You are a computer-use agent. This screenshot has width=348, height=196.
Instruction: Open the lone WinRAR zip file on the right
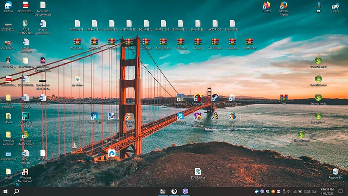tap(284, 100)
